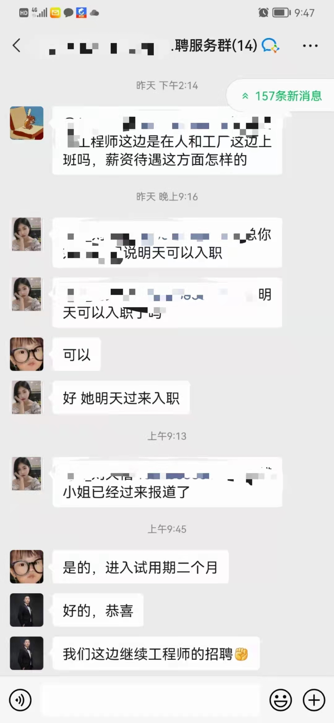This screenshot has height=723, width=334.
Task: Open the plus attachment menu
Action: point(314,700)
